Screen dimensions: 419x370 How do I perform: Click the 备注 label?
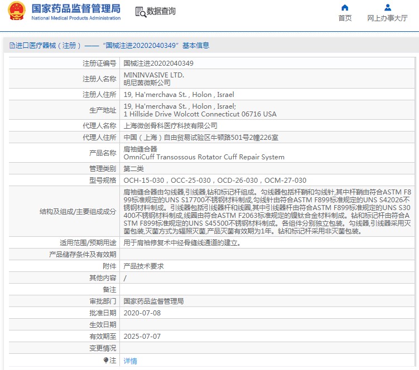109,290
